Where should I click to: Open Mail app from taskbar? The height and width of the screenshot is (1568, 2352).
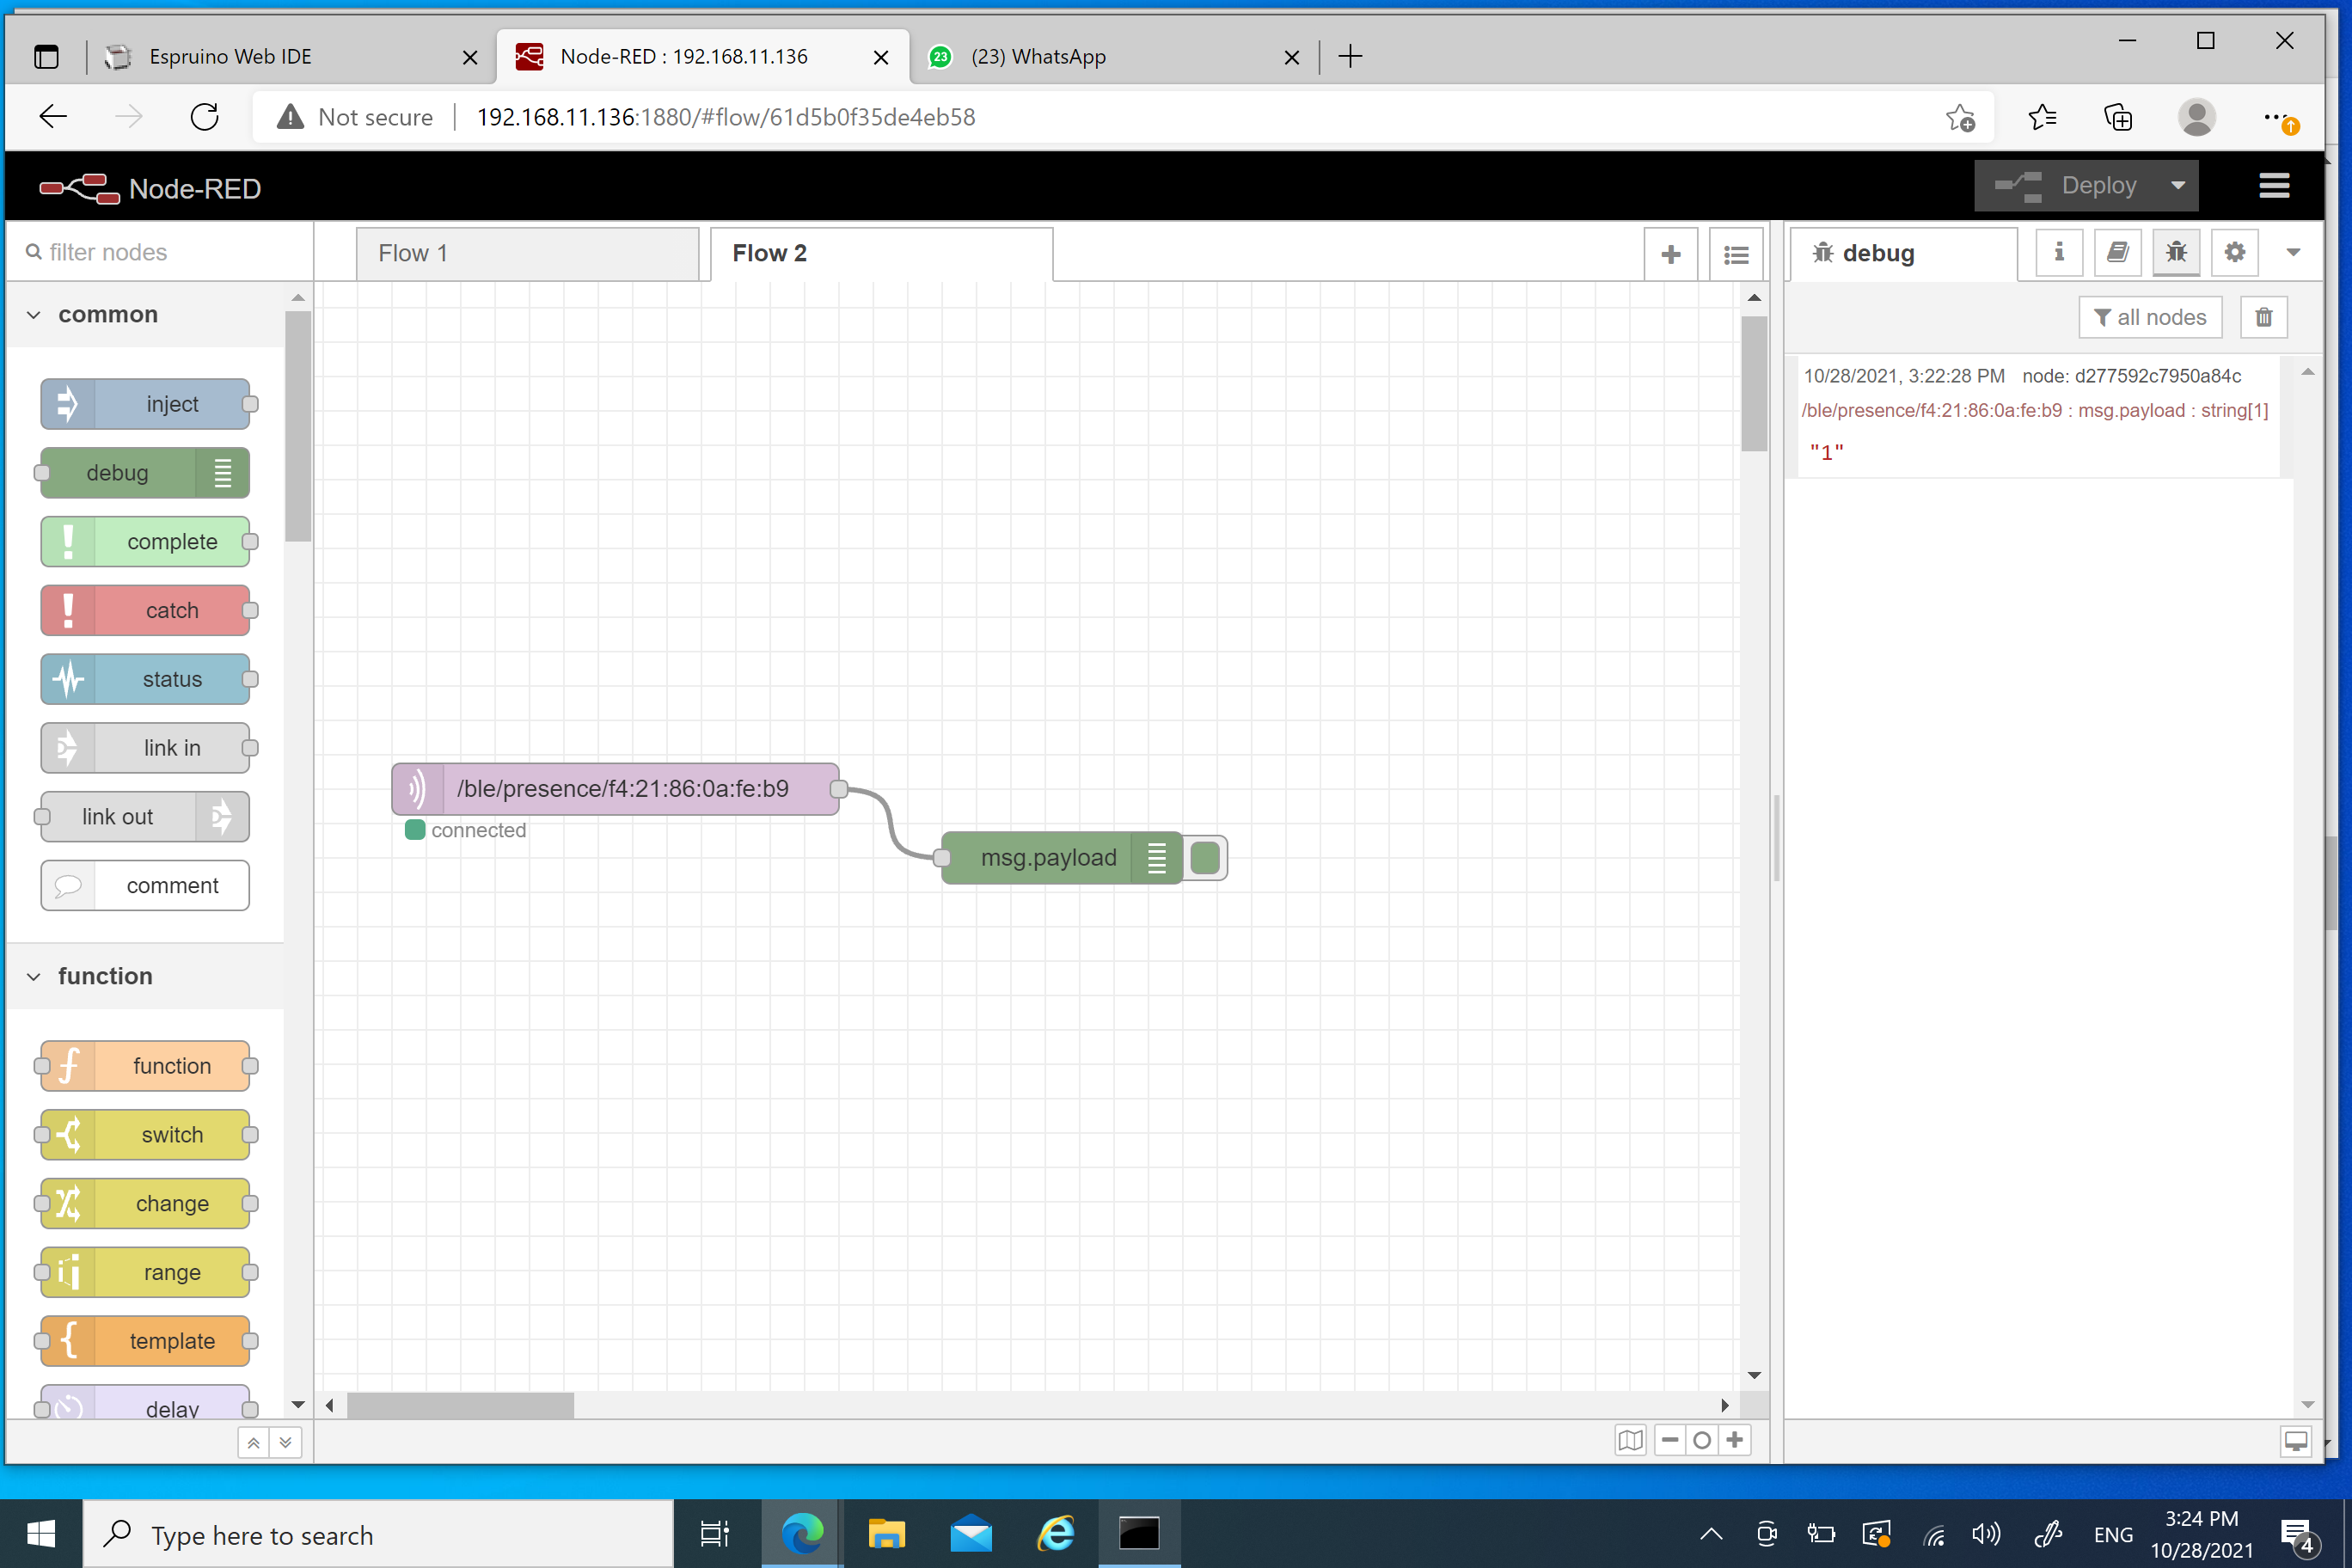[x=970, y=1534]
